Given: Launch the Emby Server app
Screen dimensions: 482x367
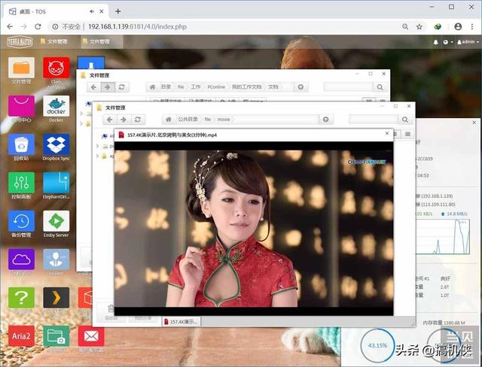Looking at the screenshot, I should [56, 221].
